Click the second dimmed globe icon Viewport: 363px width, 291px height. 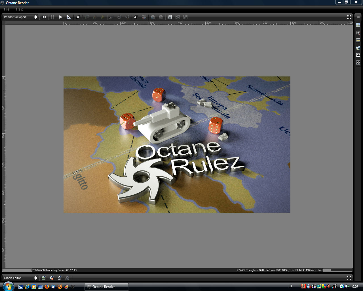(x=161, y=17)
